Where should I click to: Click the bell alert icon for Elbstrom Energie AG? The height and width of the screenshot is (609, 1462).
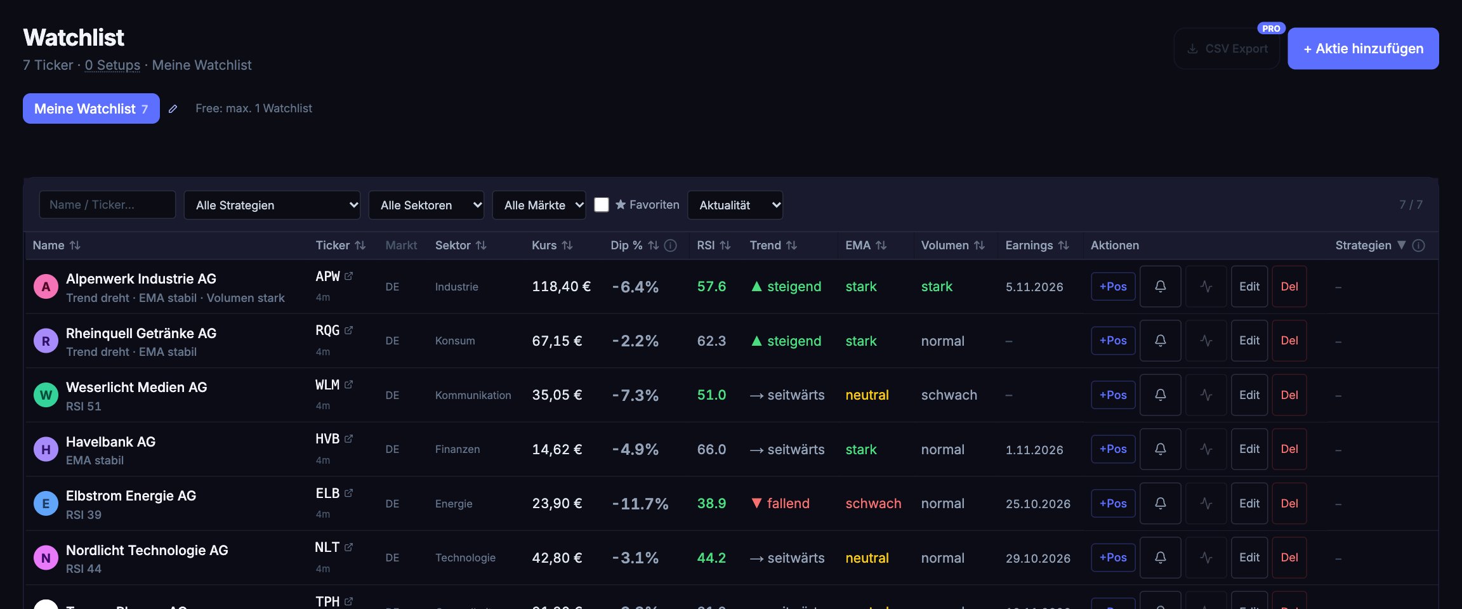[1160, 503]
